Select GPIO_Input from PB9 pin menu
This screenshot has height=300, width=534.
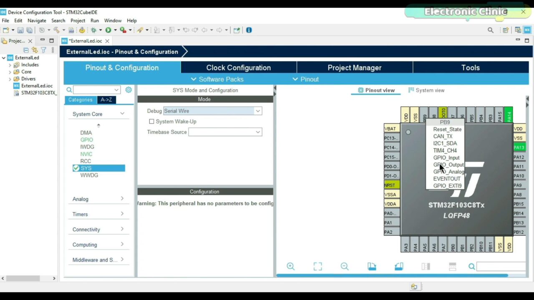point(446,157)
